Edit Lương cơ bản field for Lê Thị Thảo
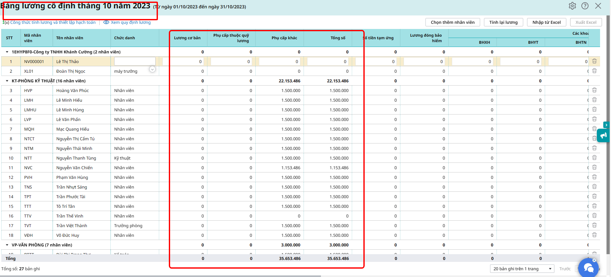This screenshot has height=277, width=611. [183, 61]
